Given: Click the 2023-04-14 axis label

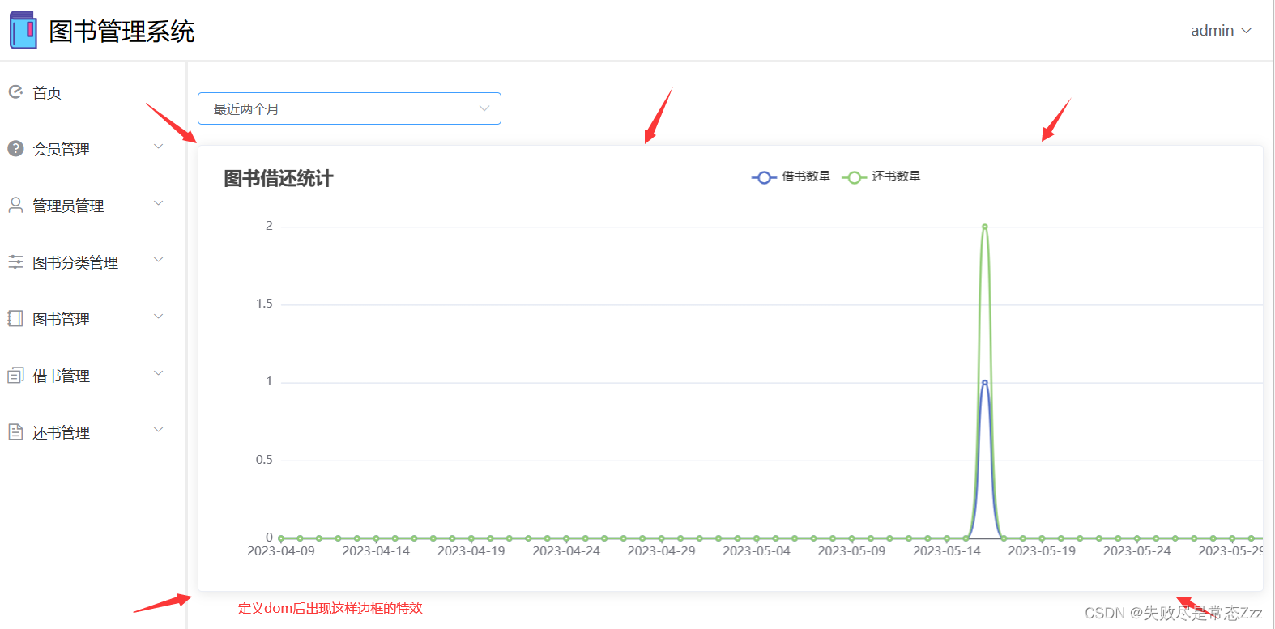Looking at the screenshot, I should coord(376,551).
